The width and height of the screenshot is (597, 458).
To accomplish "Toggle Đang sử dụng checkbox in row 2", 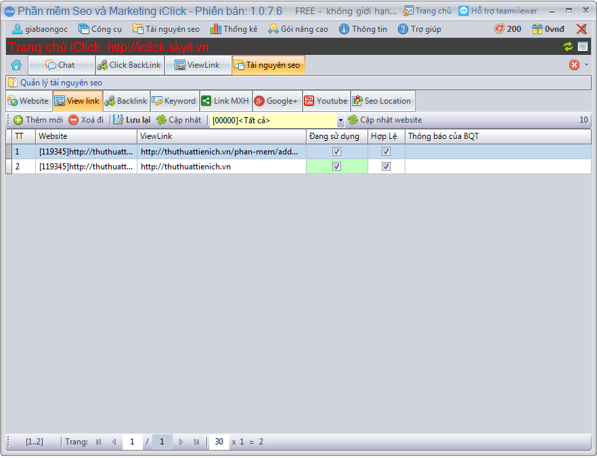I will (x=336, y=167).
